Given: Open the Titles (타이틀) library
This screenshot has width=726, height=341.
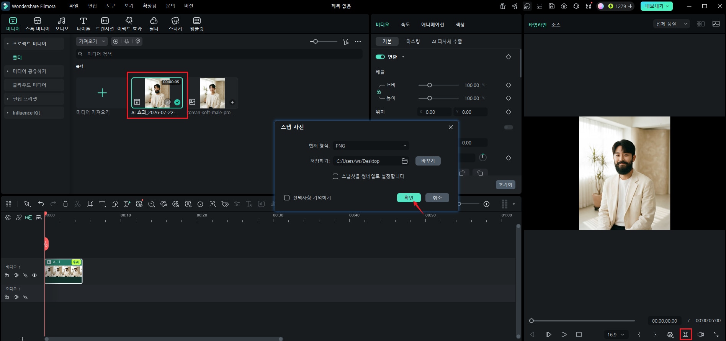Looking at the screenshot, I should pos(83,24).
